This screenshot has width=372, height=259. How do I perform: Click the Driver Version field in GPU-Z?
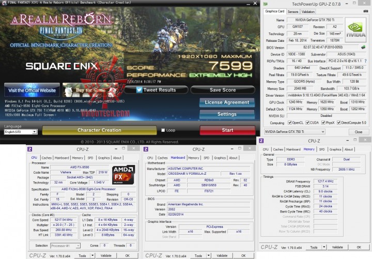click(x=327, y=95)
